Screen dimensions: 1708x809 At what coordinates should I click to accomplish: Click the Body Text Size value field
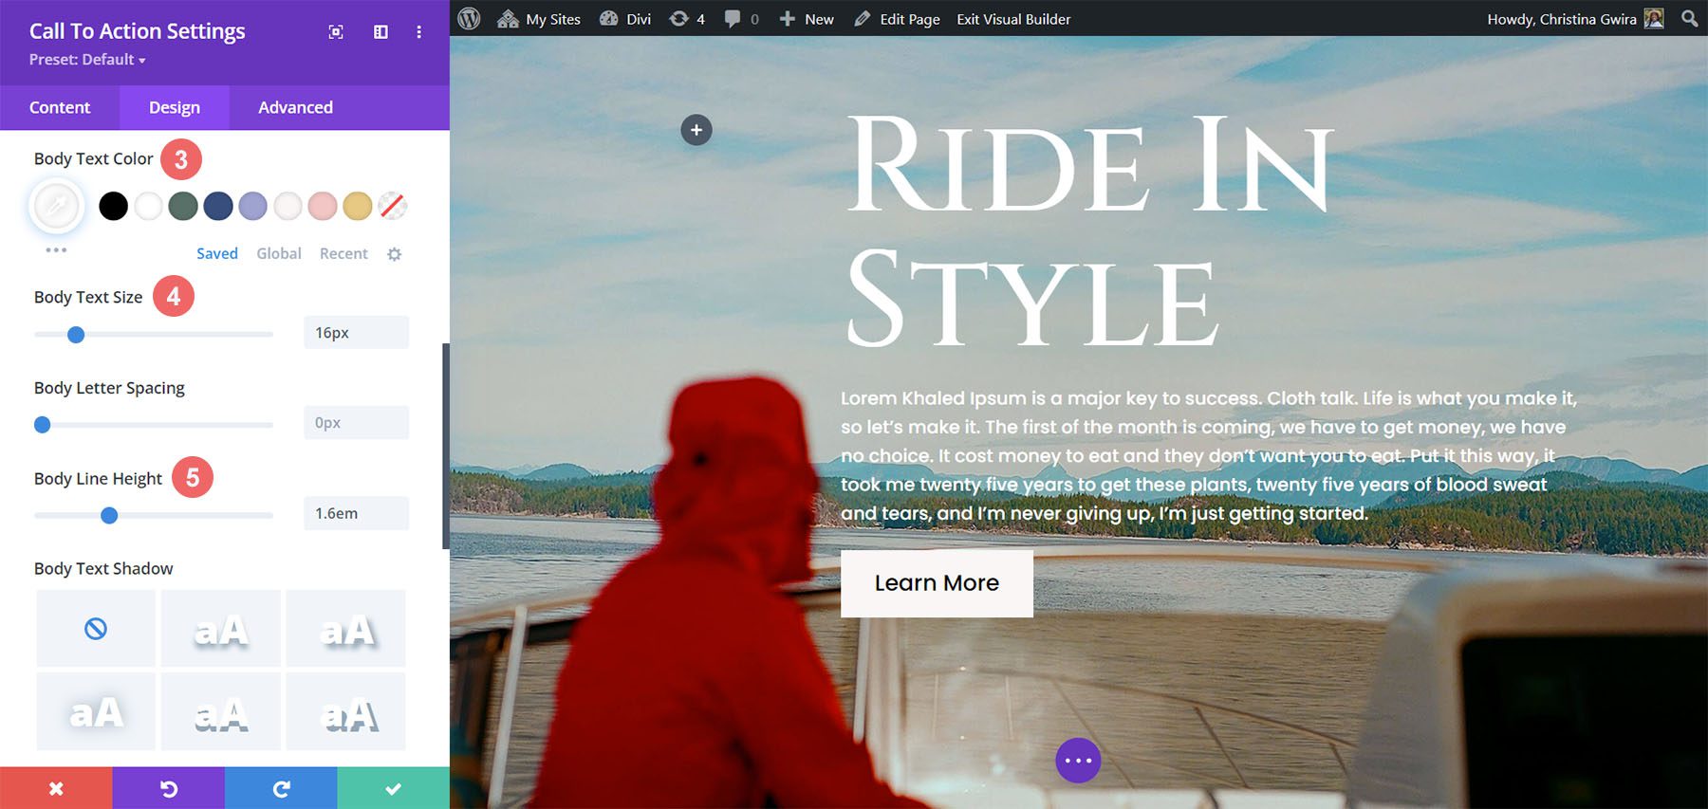coord(356,333)
